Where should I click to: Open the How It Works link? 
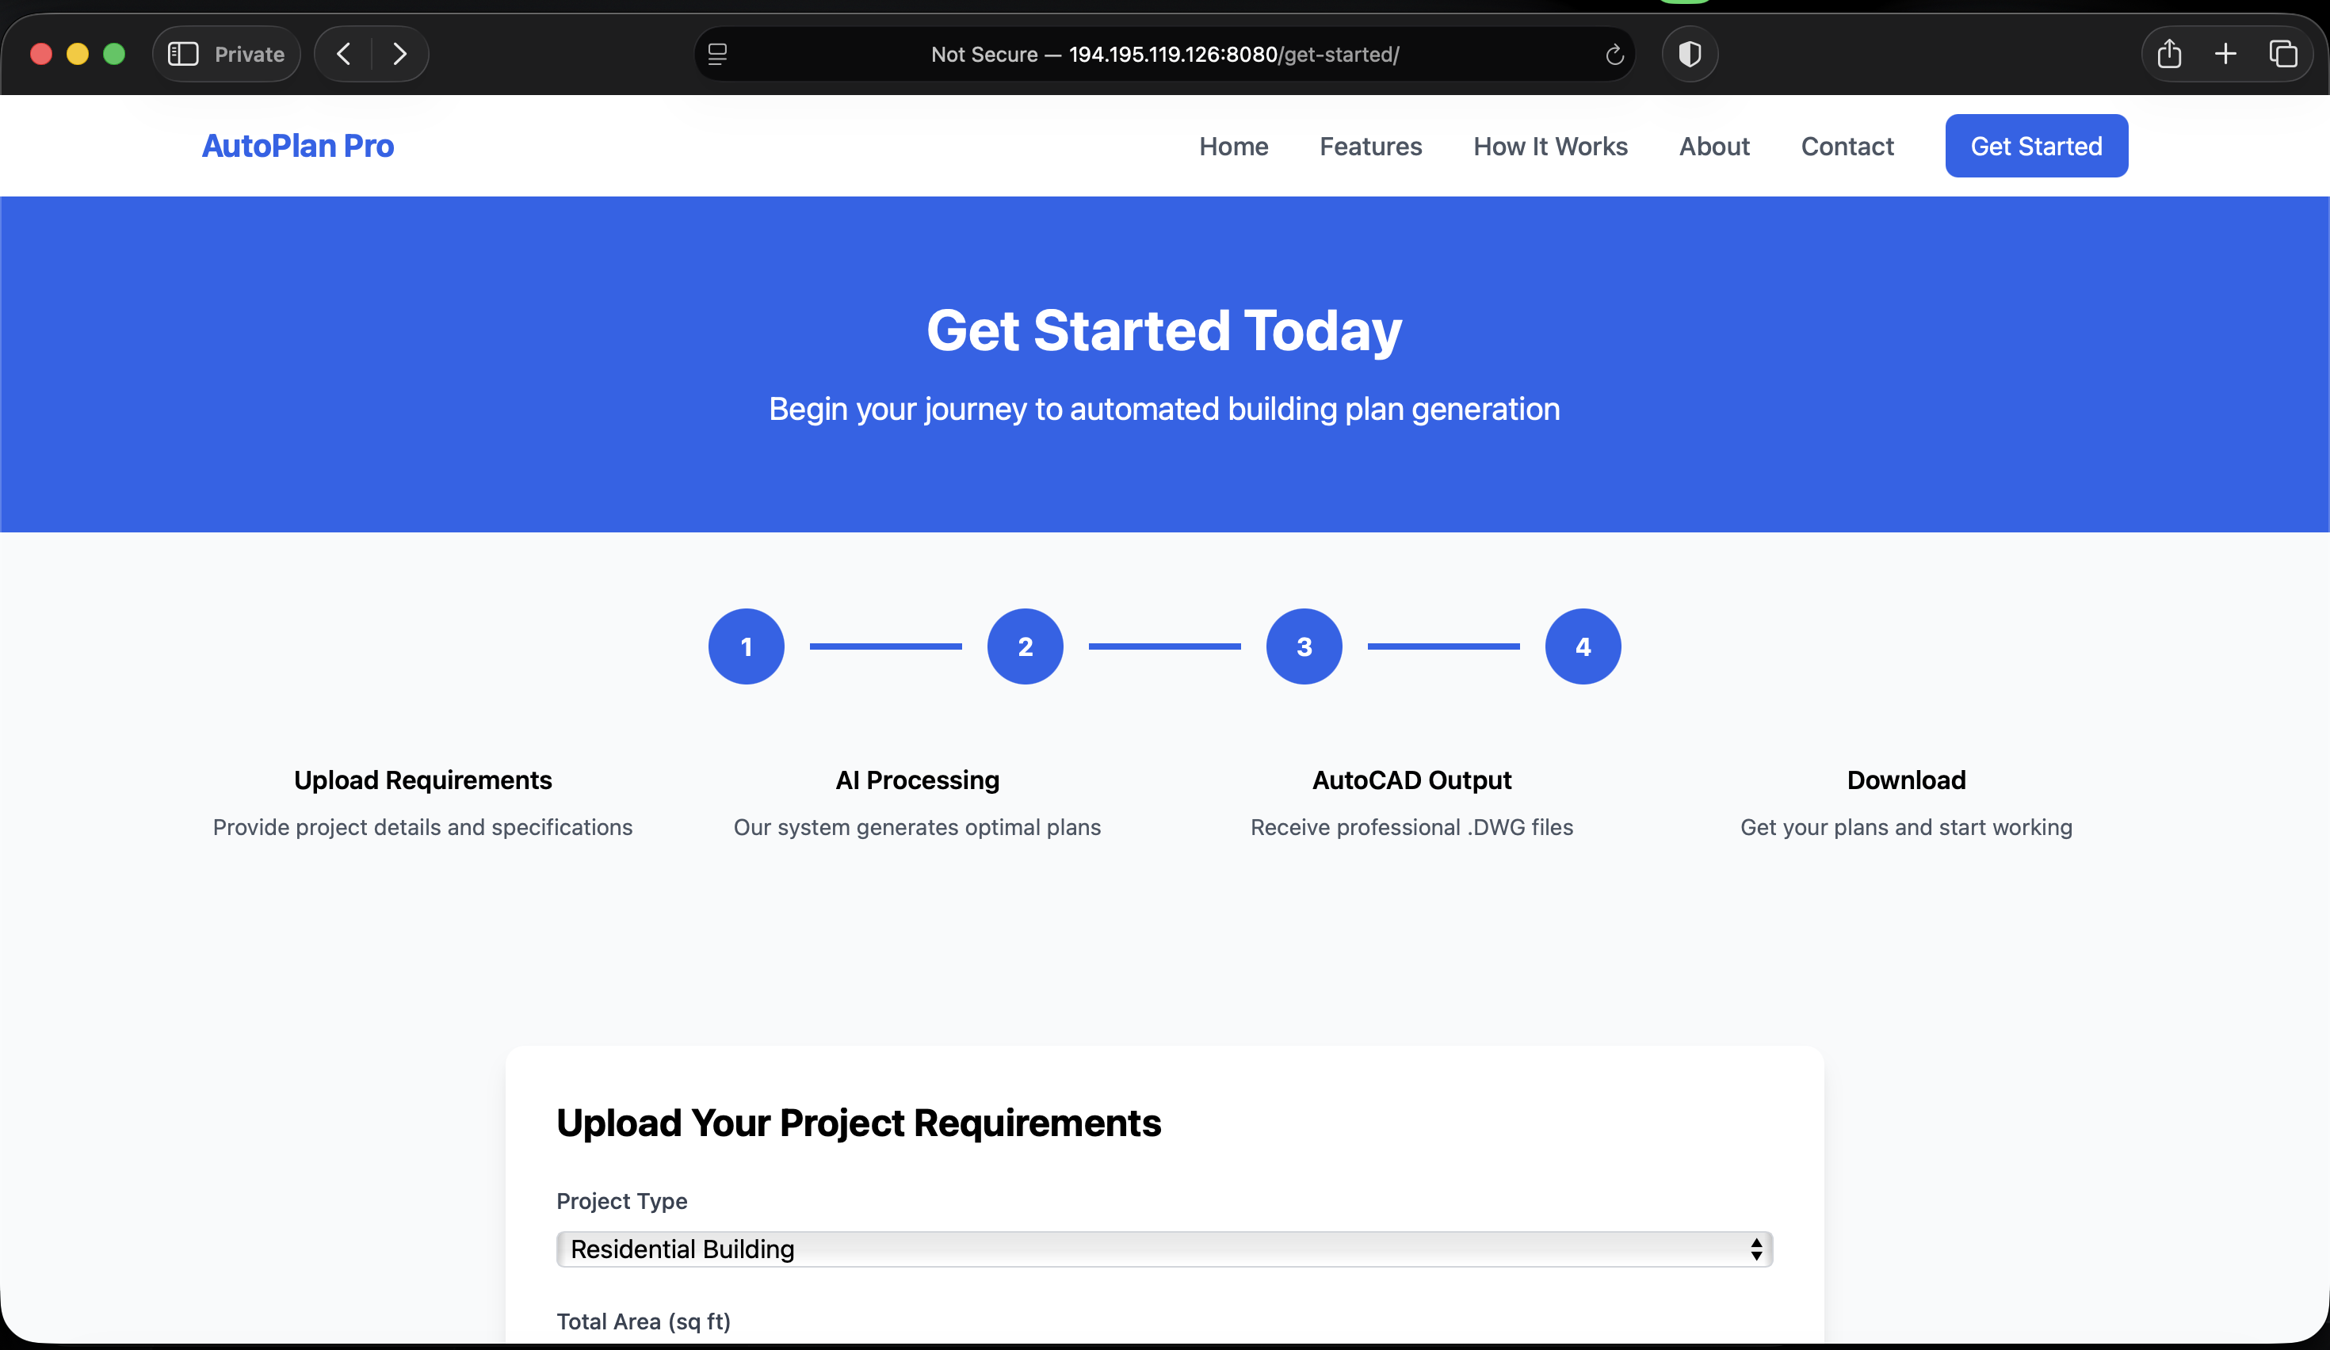pyautogui.click(x=1549, y=146)
